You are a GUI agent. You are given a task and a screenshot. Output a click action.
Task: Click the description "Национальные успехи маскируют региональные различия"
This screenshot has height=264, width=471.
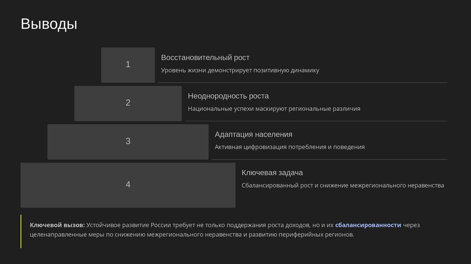274,109
